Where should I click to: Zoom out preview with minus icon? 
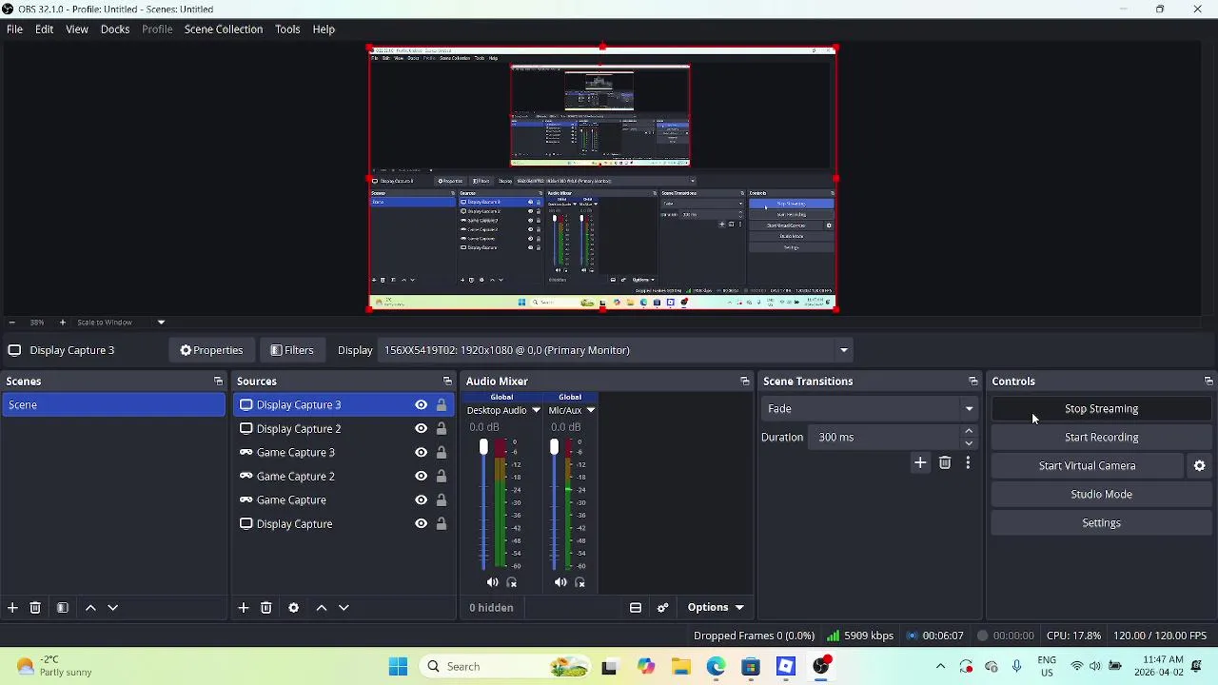point(11,323)
